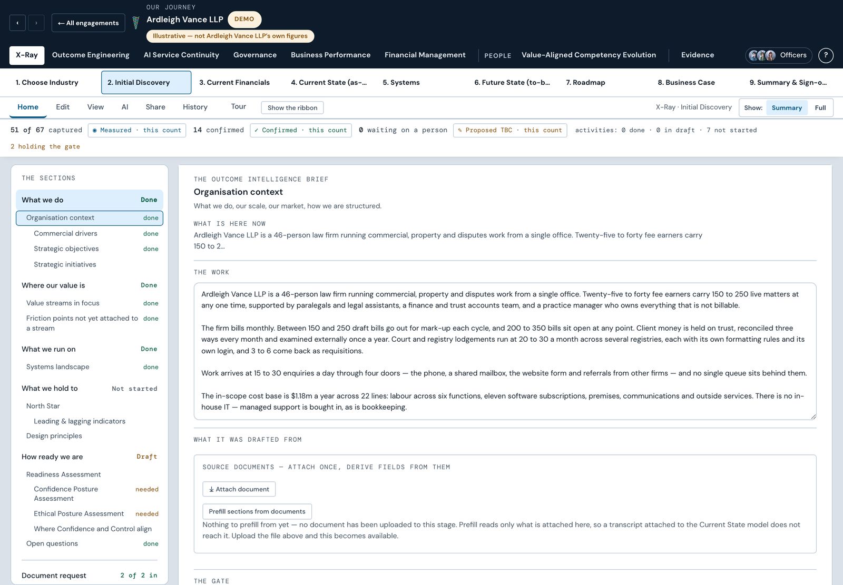843x585 pixels.
Task: Click the back arrow navigation button
Action: pyautogui.click(x=17, y=23)
